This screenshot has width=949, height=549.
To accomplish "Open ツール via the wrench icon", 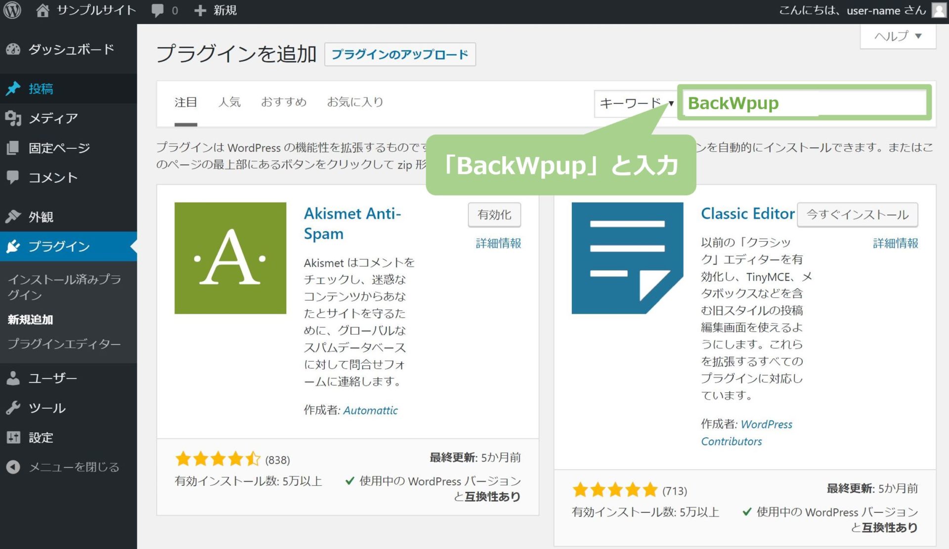I will pyautogui.click(x=13, y=408).
